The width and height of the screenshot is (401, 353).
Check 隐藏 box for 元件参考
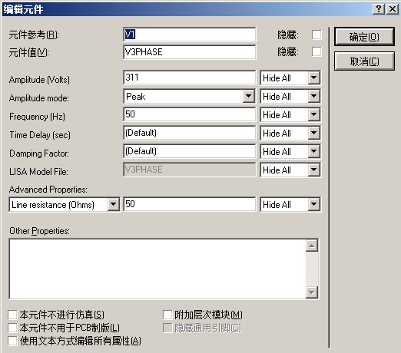click(316, 35)
